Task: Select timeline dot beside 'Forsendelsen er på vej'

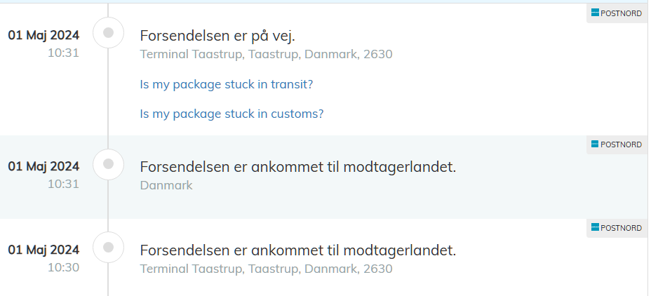Action: (108, 32)
